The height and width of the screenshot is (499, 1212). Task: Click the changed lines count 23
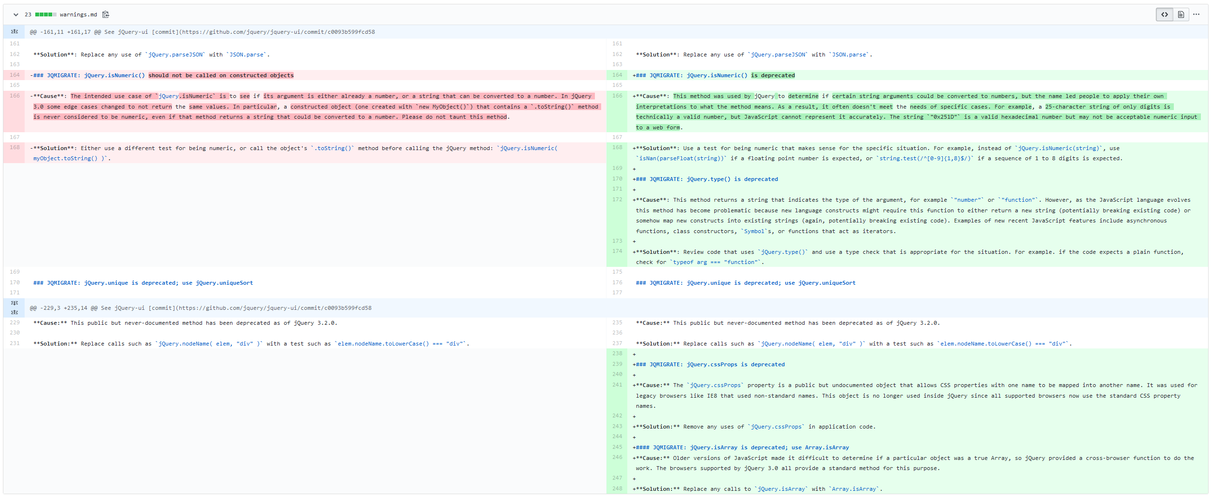click(28, 14)
